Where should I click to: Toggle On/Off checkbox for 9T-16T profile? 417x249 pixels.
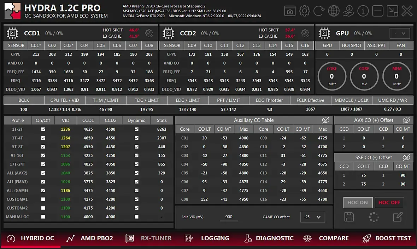coord(43,155)
